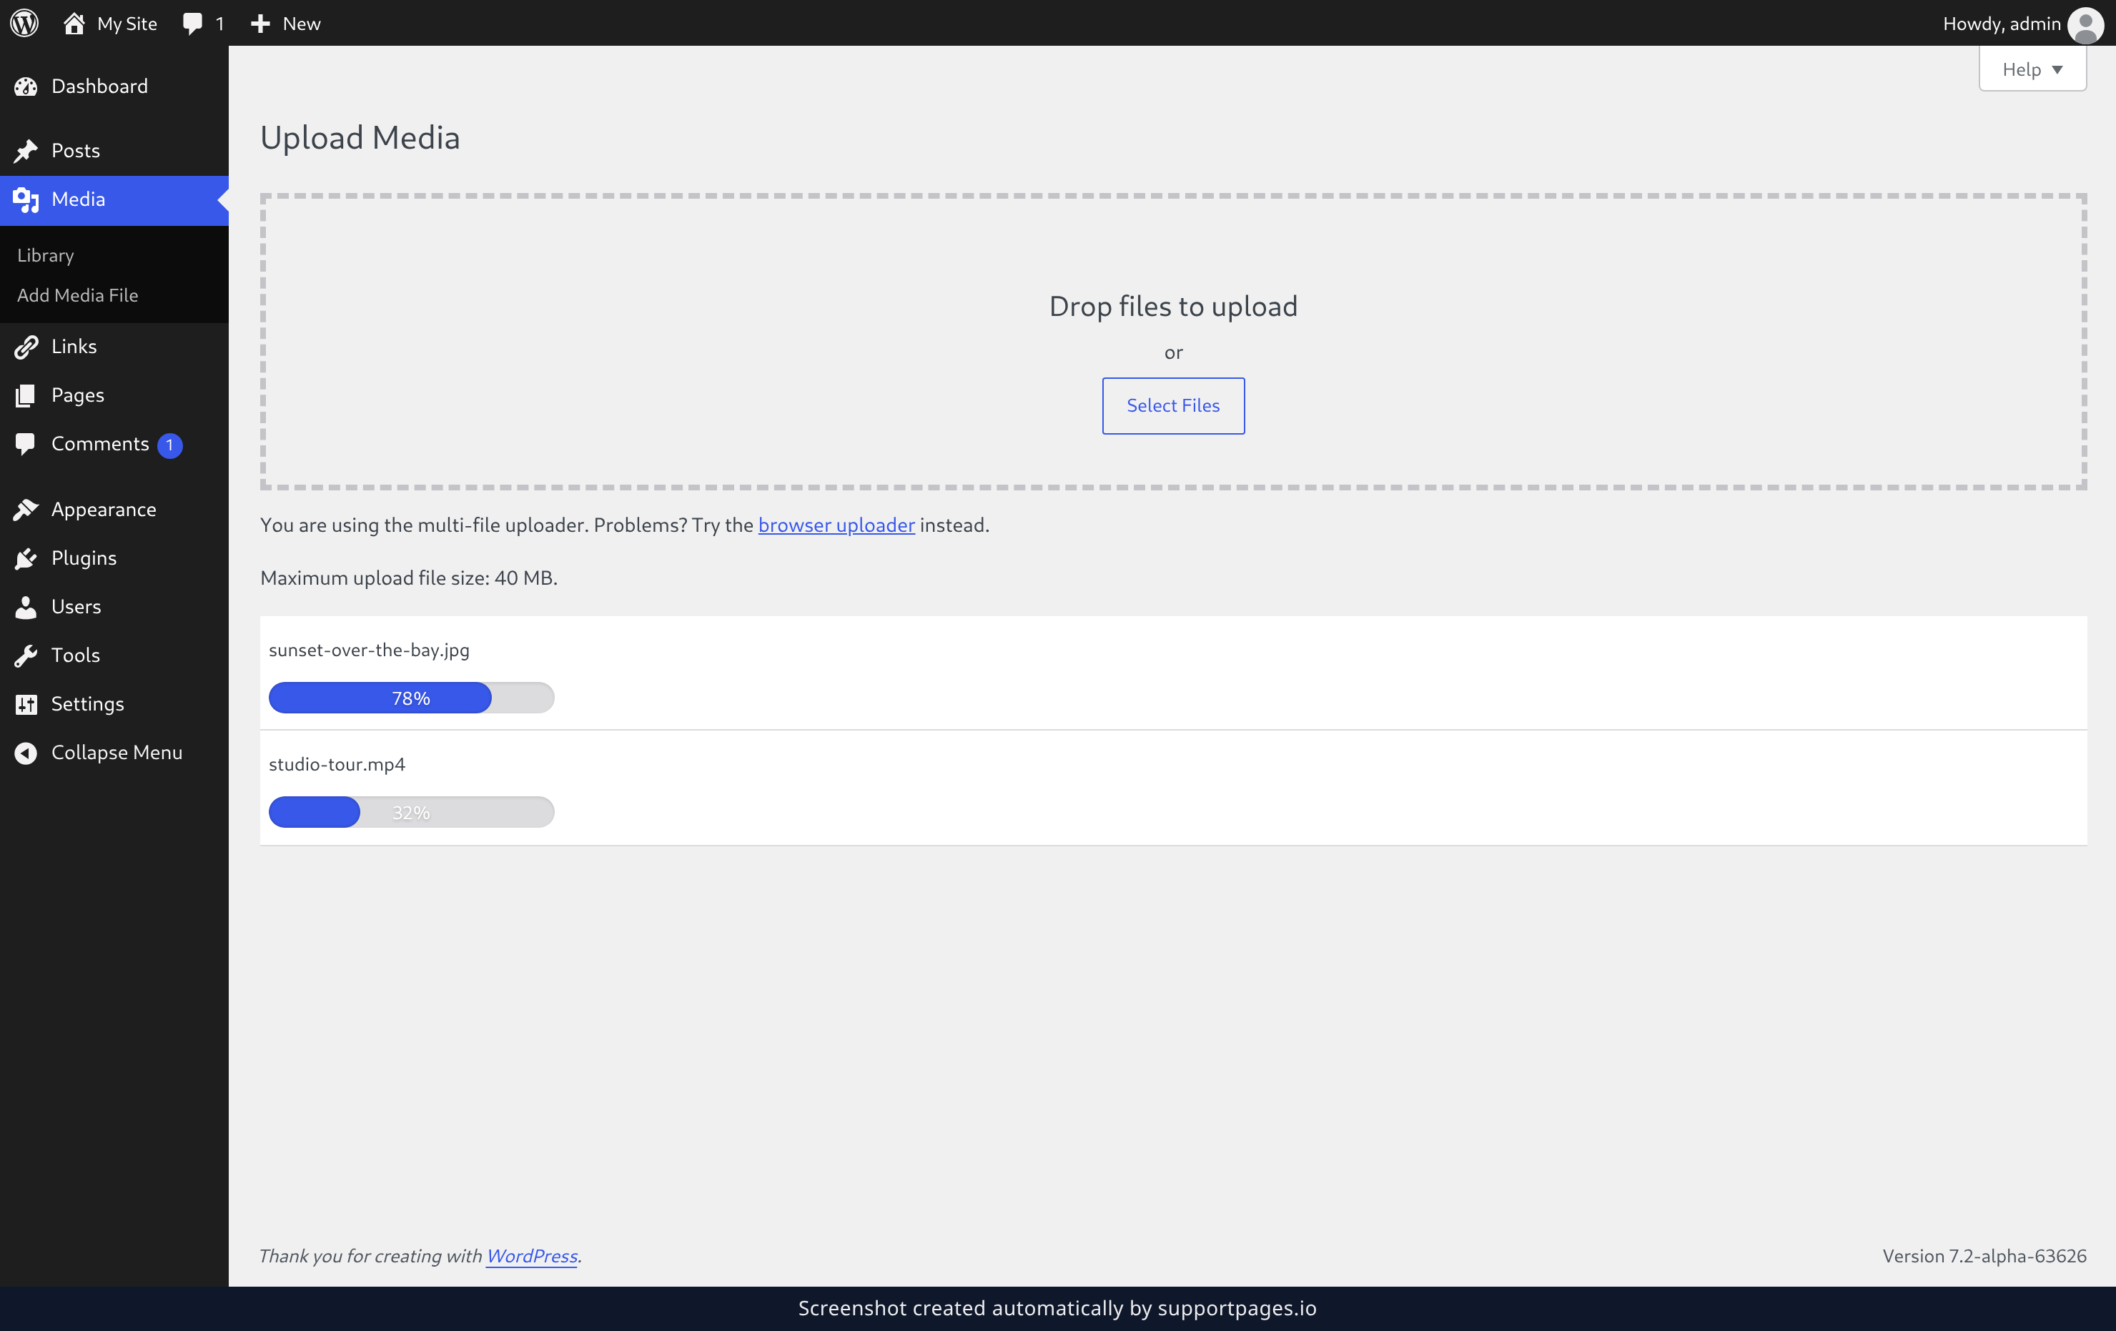Click the Select Files button
2116x1331 pixels.
pyautogui.click(x=1173, y=406)
